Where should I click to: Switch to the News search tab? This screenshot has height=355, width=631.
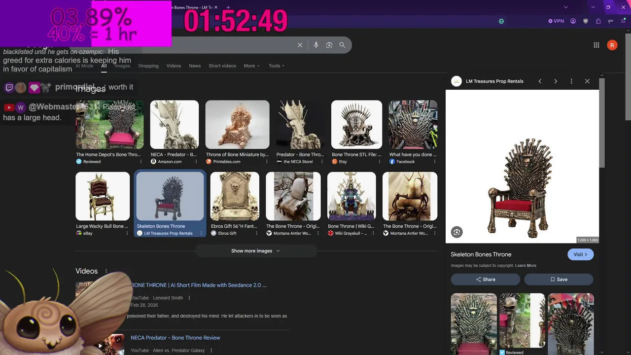point(195,66)
